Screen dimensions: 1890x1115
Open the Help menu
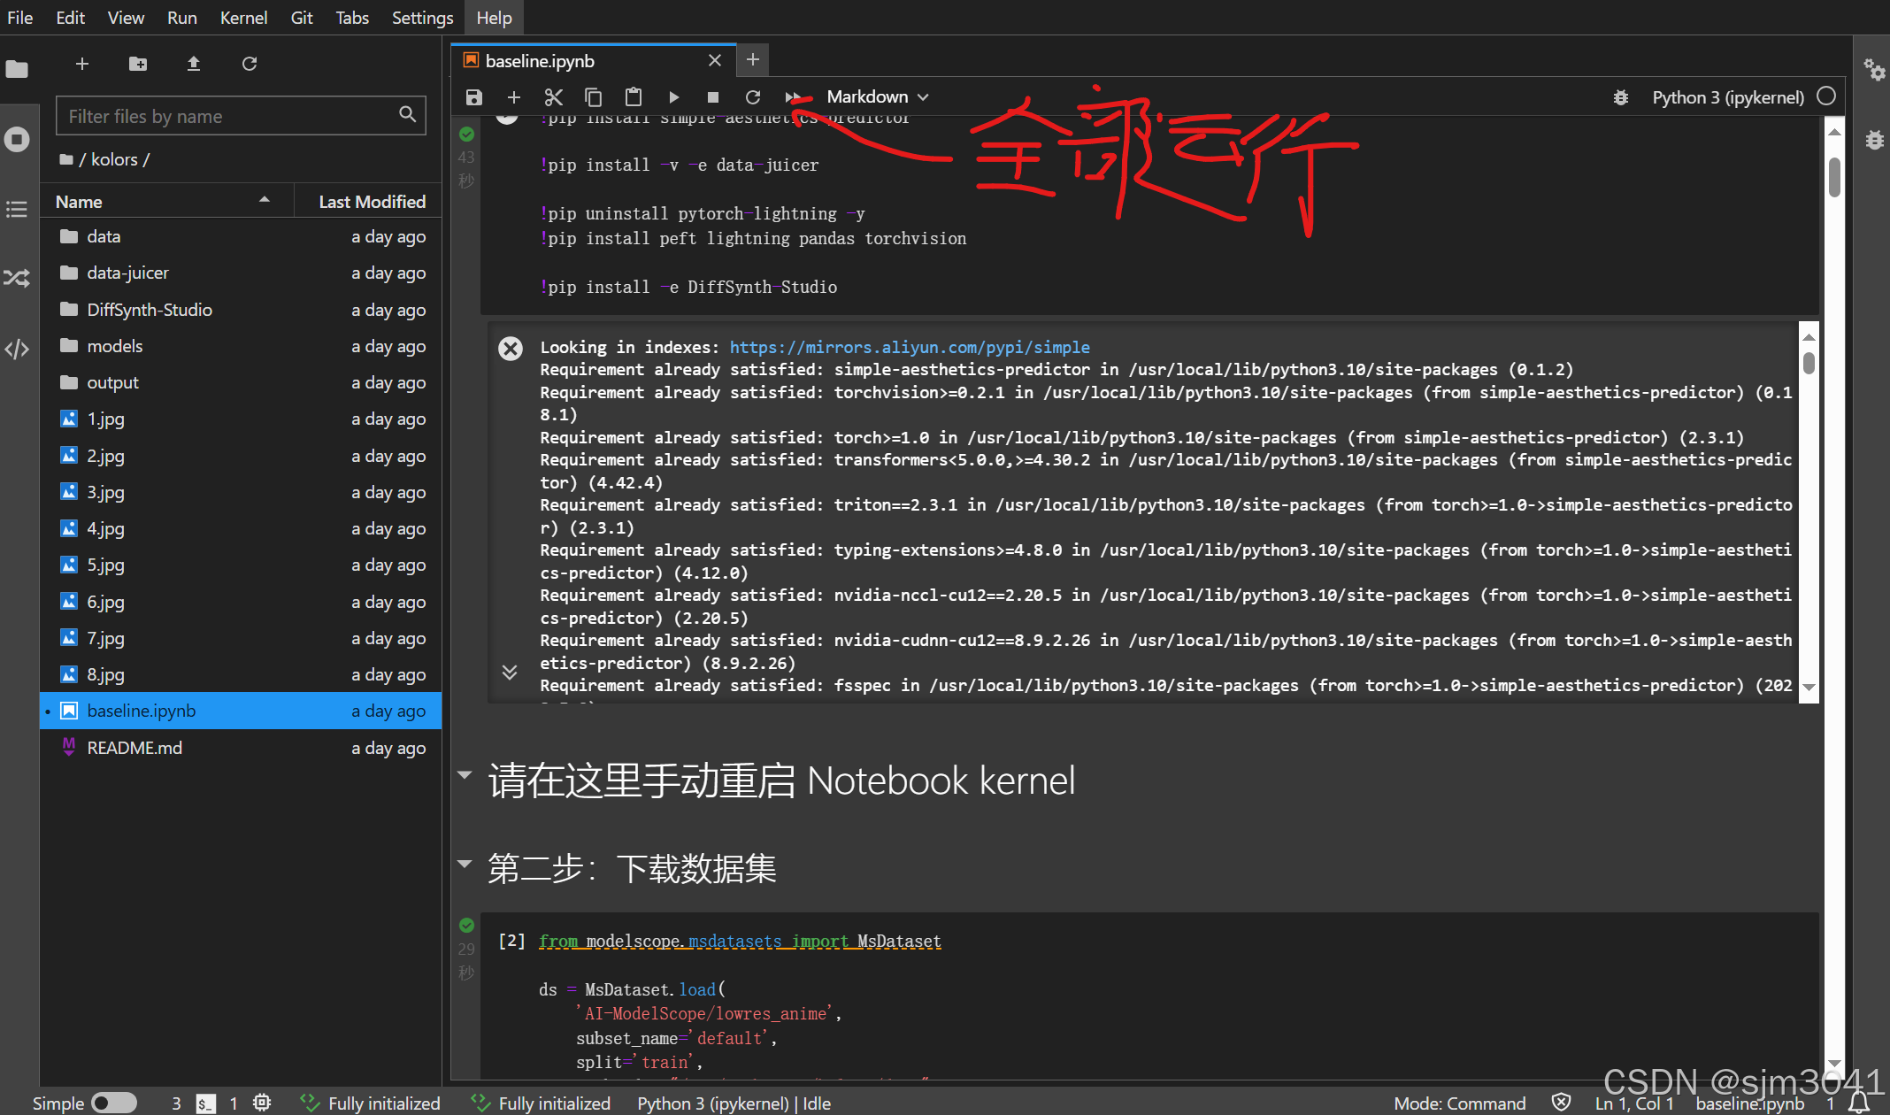(x=494, y=18)
